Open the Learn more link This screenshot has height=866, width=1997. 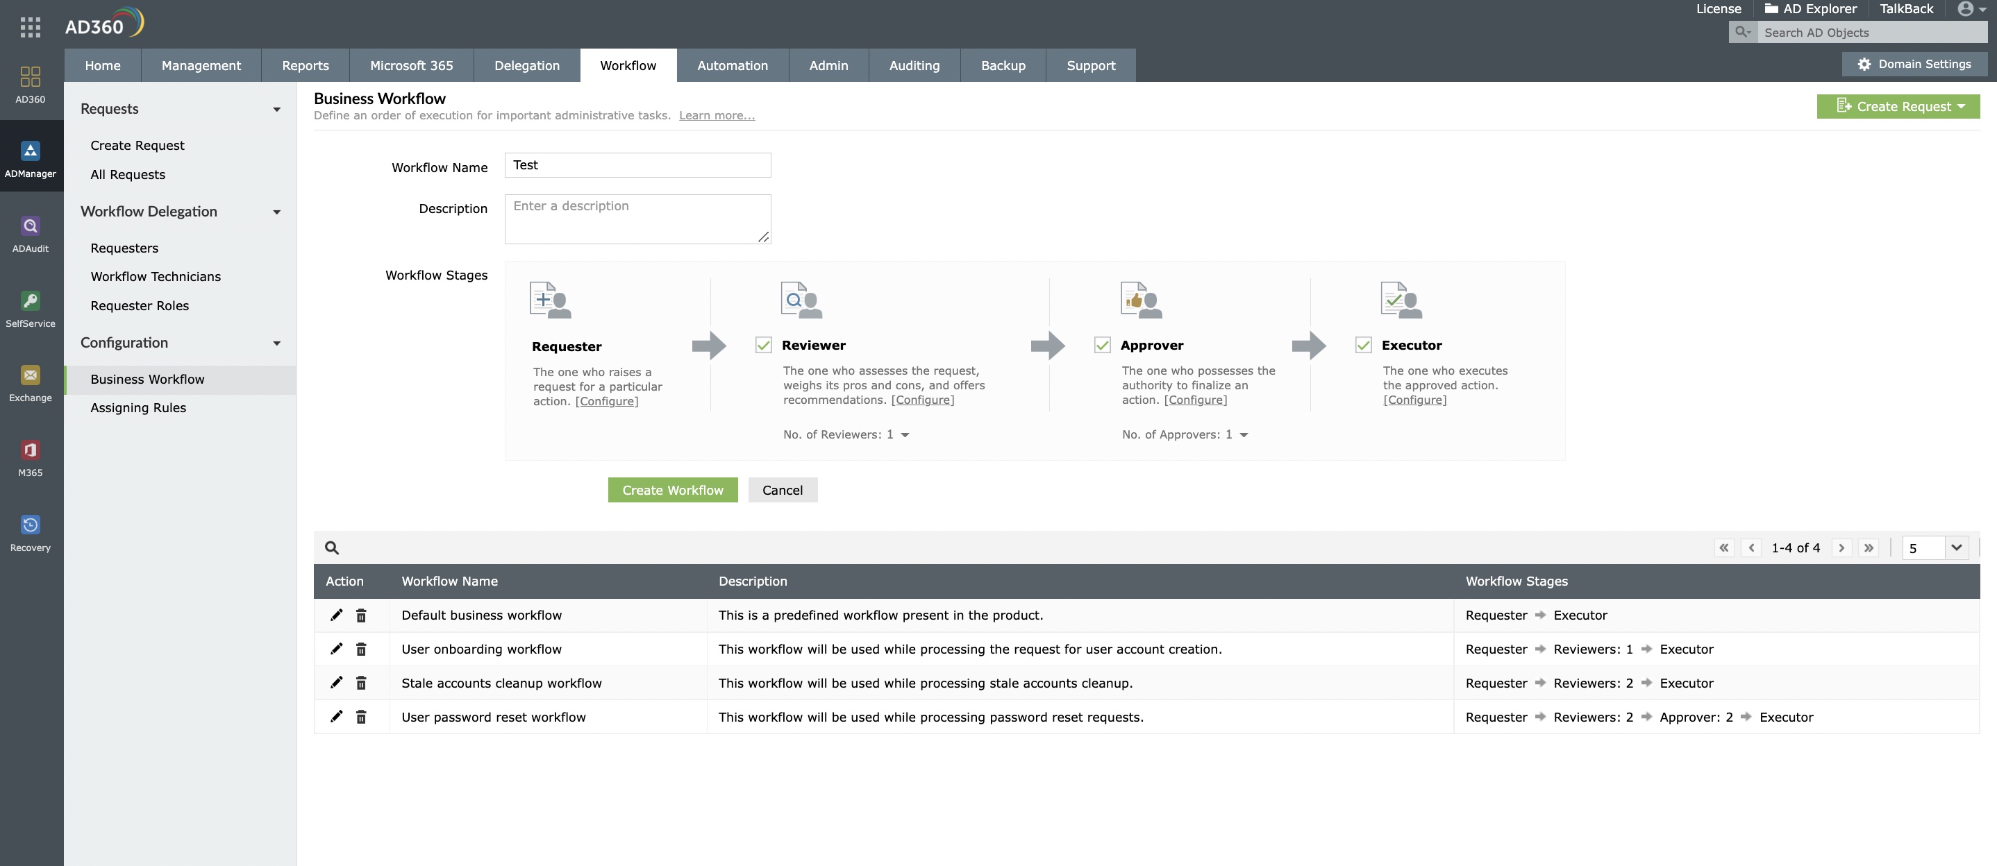coord(717,114)
